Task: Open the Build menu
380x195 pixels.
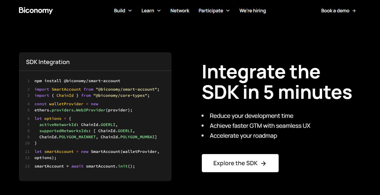Action: pos(123,11)
